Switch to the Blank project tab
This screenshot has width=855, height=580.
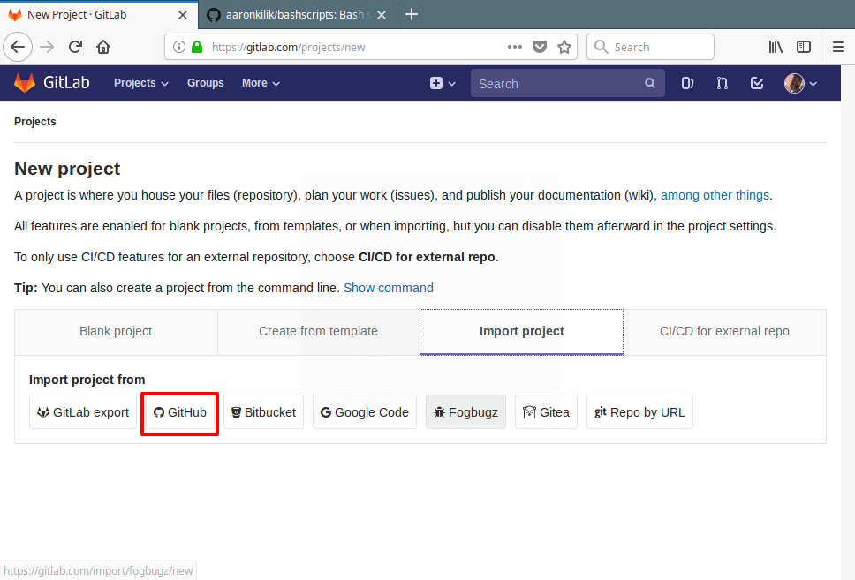tap(116, 331)
